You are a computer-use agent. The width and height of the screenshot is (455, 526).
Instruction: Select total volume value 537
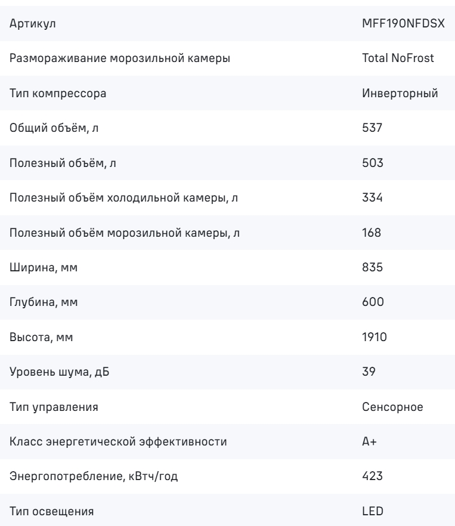[372, 128]
